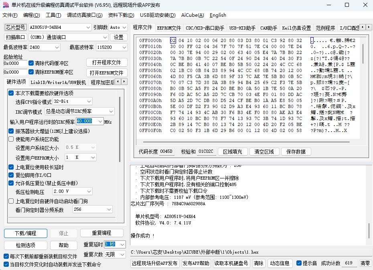Viewport: 373px width, 270px height.
Task: Toggle auto-load and send download on file change
Action: point(6,264)
